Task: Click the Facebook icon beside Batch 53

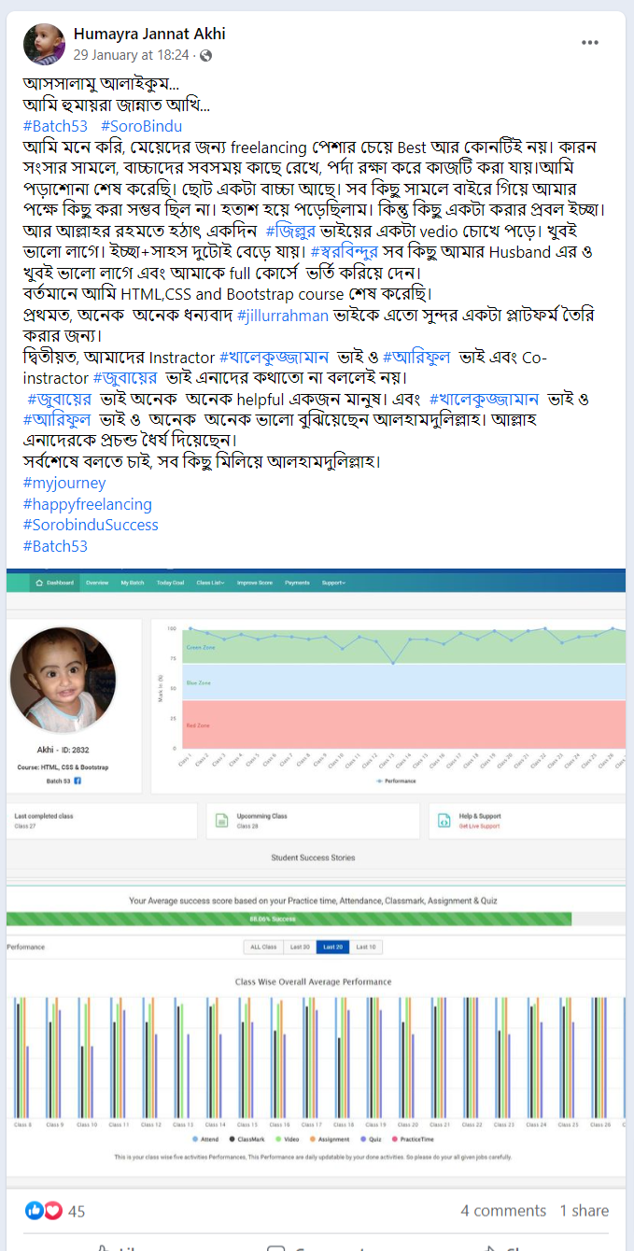Action: point(77,780)
